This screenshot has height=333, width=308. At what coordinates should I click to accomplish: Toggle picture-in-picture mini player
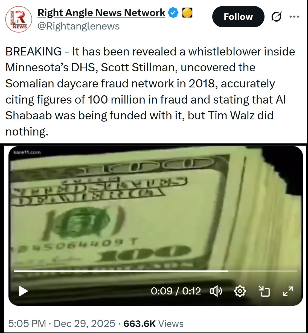(x=264, y=291)
